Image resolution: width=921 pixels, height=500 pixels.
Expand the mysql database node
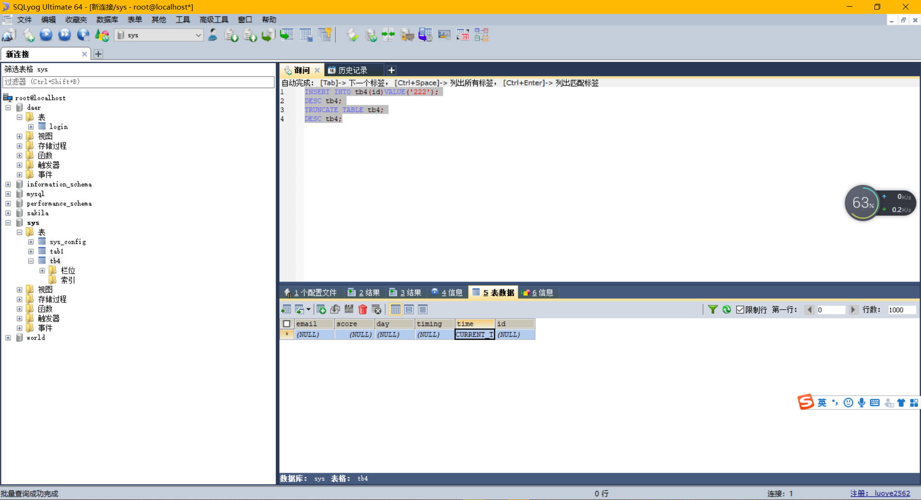[x=8, y=194]
